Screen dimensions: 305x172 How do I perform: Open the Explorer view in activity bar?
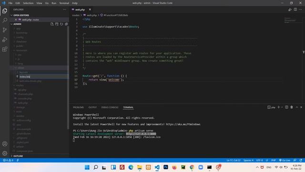coord(5,11)
